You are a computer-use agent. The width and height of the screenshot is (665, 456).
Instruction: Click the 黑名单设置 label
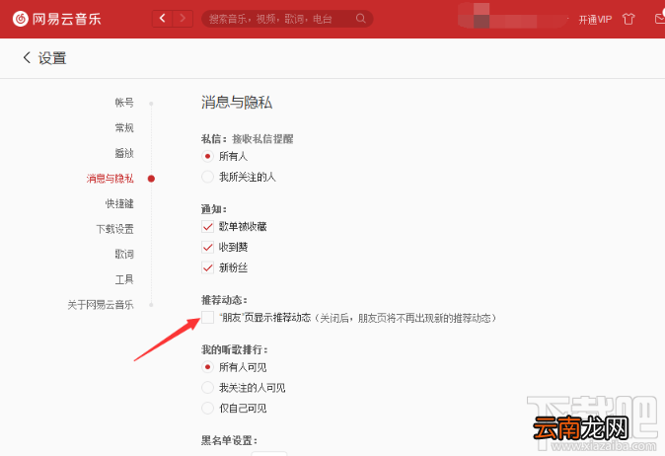coord(229,440)
